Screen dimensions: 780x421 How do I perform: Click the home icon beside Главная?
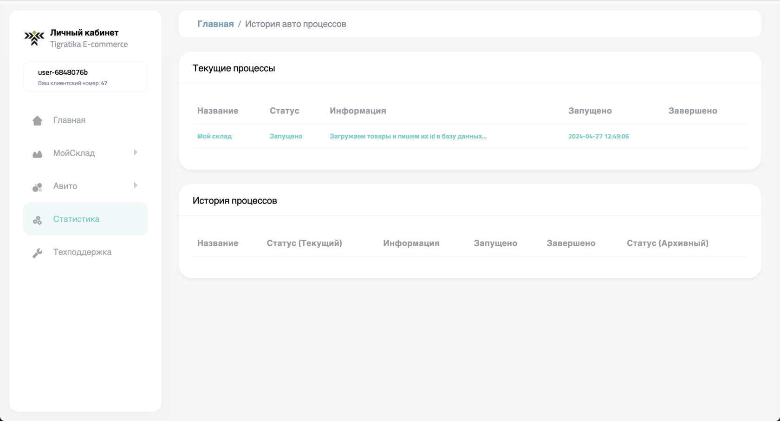click(x=37, y=120)
